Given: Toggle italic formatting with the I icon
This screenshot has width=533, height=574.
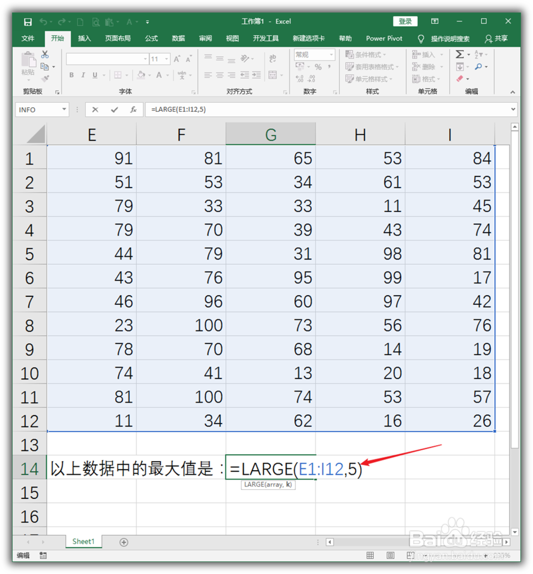Looking at the screenshot, I should [x=84, y=75].
